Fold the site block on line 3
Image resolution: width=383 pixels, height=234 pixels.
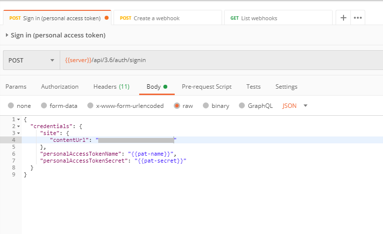18,133
